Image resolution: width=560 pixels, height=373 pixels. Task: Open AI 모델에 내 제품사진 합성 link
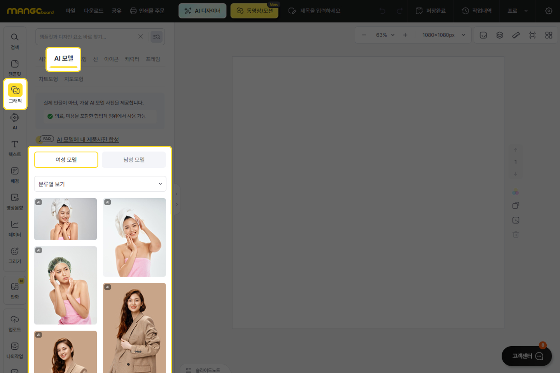click(87, 139)
